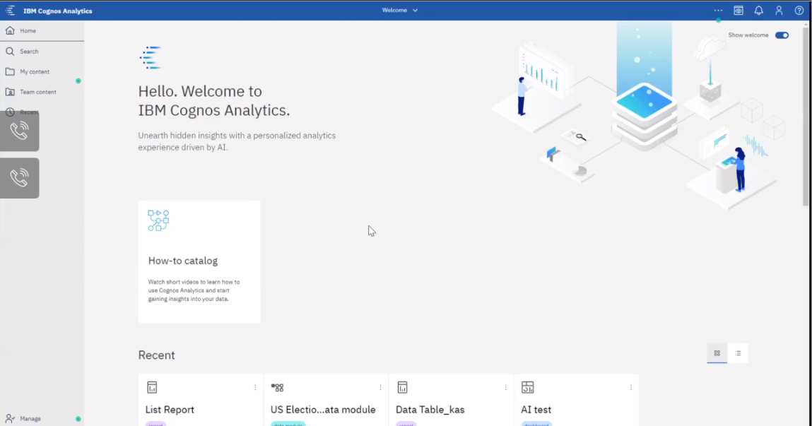Open the Help question mark icon
Viewport: 812px width, 426px height.
799,11
